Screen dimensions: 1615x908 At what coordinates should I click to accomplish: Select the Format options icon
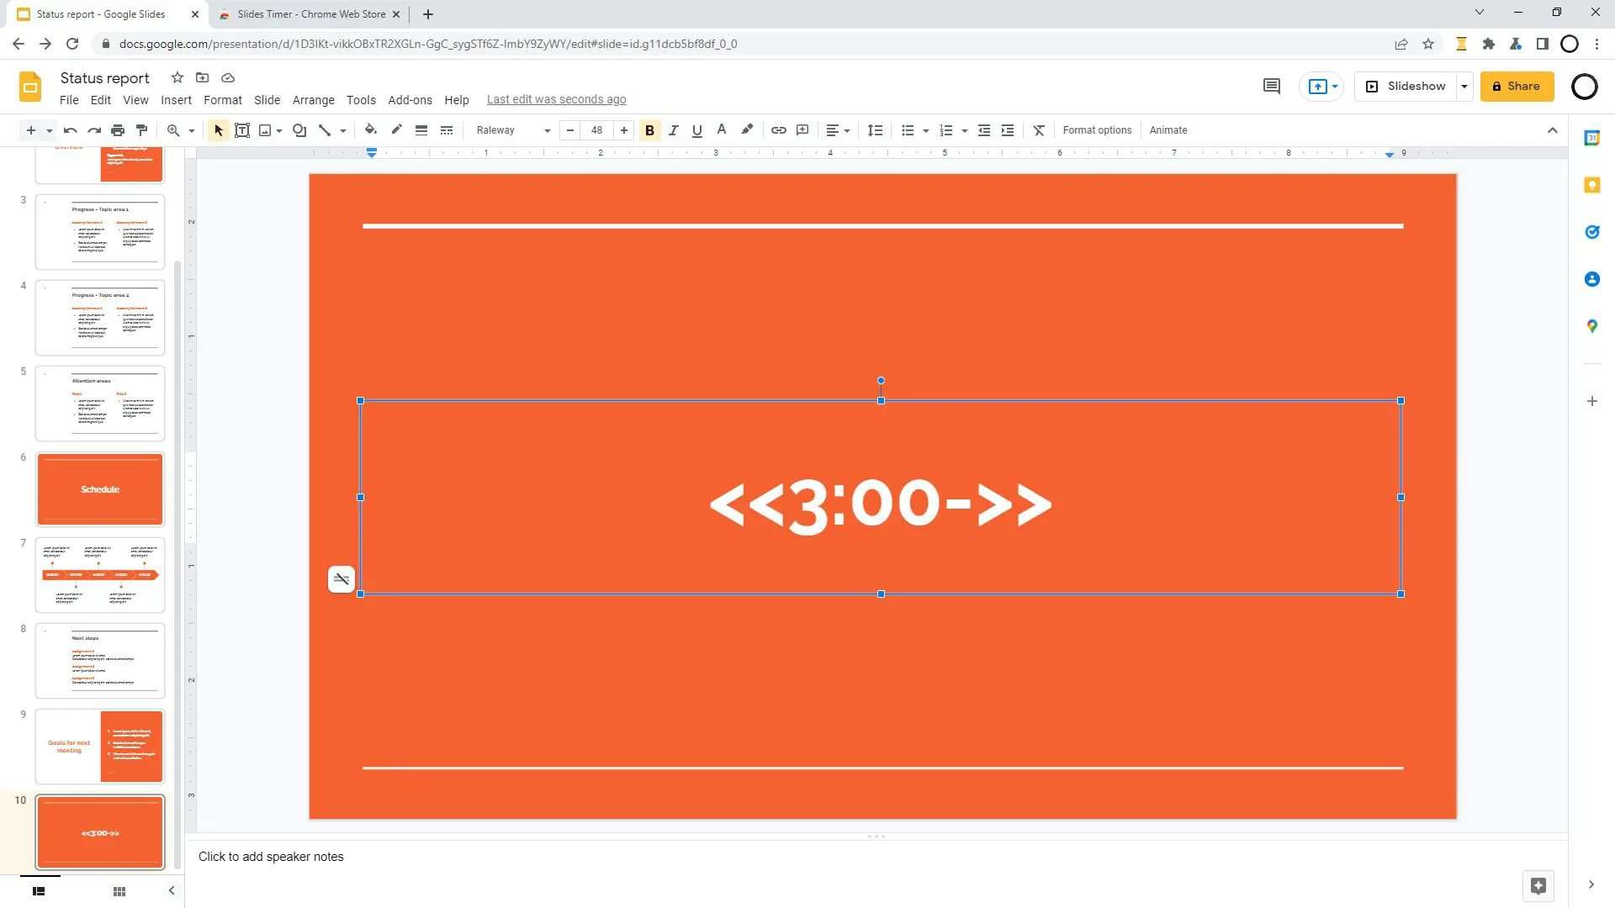1095,129
